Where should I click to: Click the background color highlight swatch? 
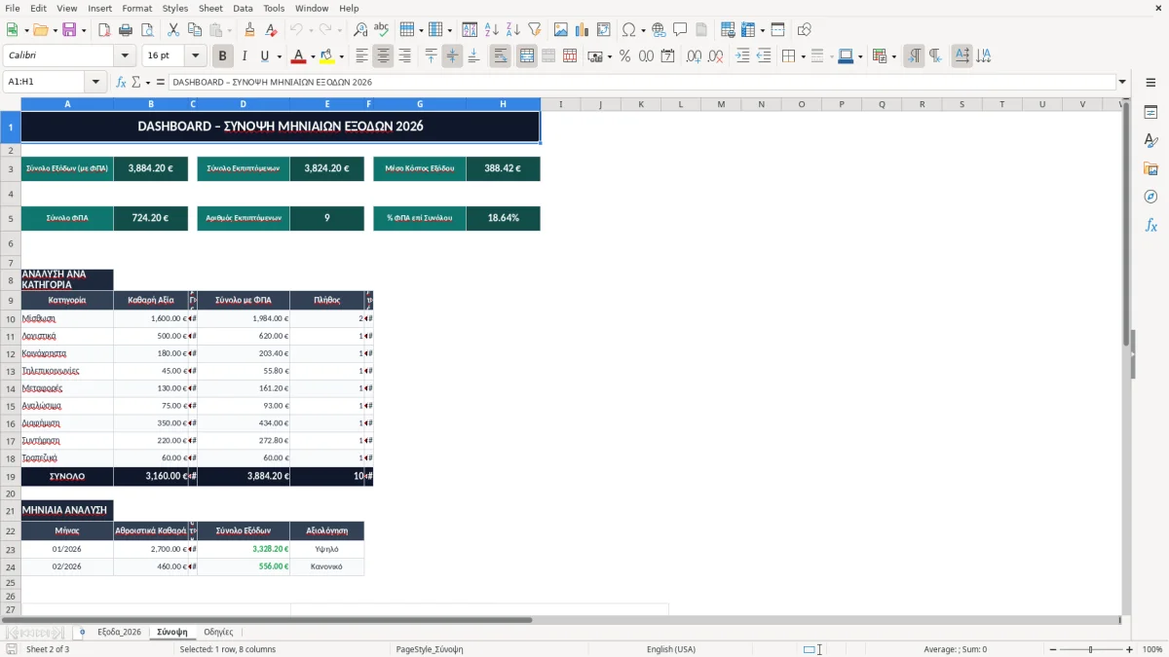(326, 56)
